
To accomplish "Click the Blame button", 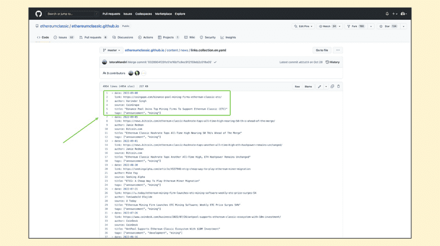I will pos(308,87).
